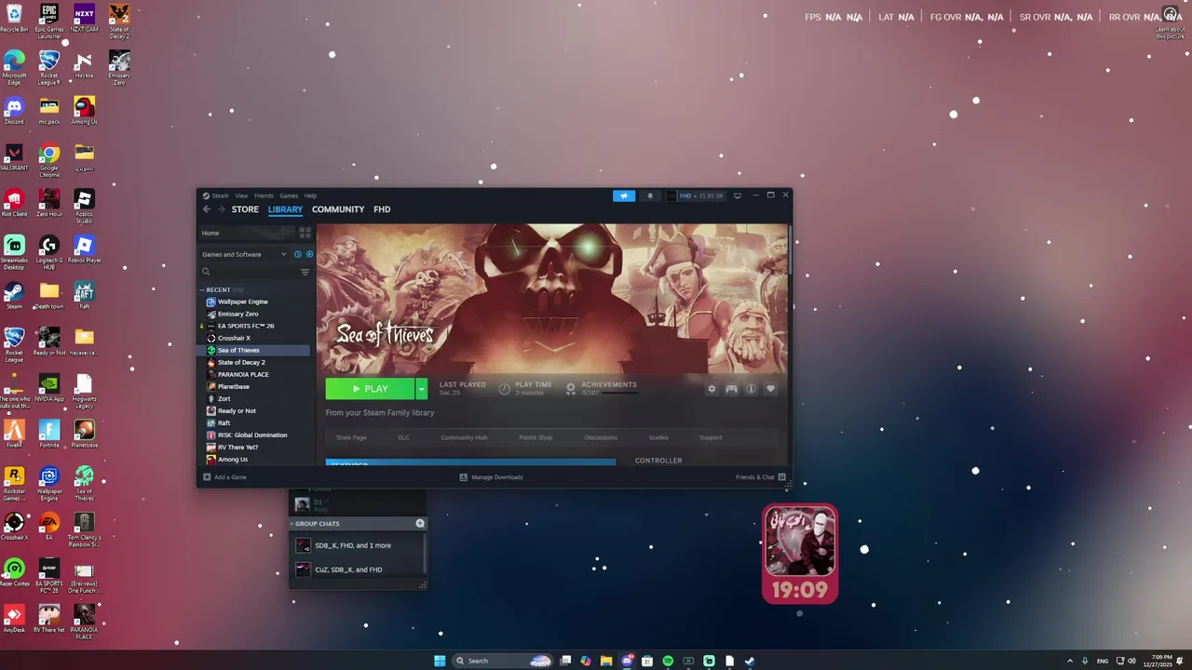Click the Steam back navigation arrow

(x=207, y=209)
